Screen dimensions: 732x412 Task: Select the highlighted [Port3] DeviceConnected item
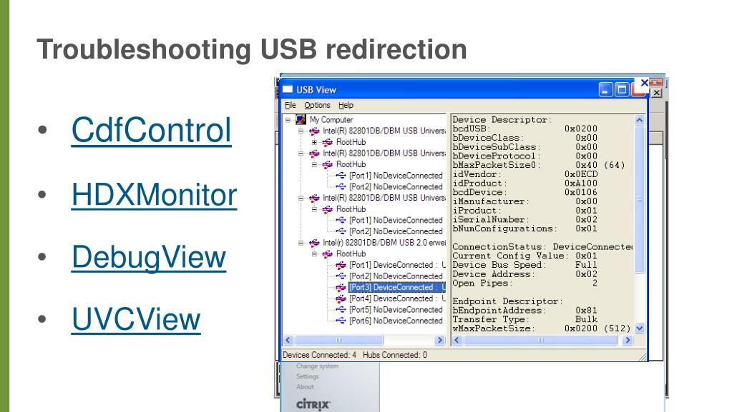tap(397, 288)
